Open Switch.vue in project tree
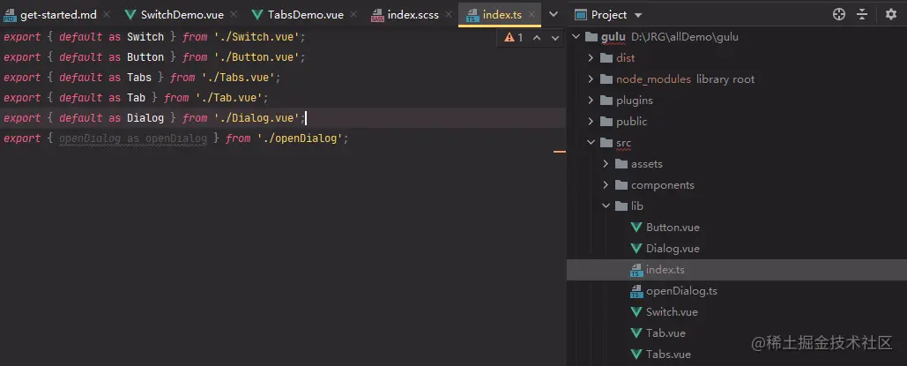The image size is (907, 366). 673,312
